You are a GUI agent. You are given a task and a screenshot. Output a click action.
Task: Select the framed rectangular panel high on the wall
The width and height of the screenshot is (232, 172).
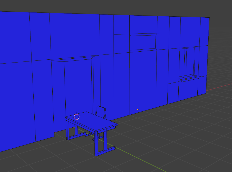(x=143, y=43)
